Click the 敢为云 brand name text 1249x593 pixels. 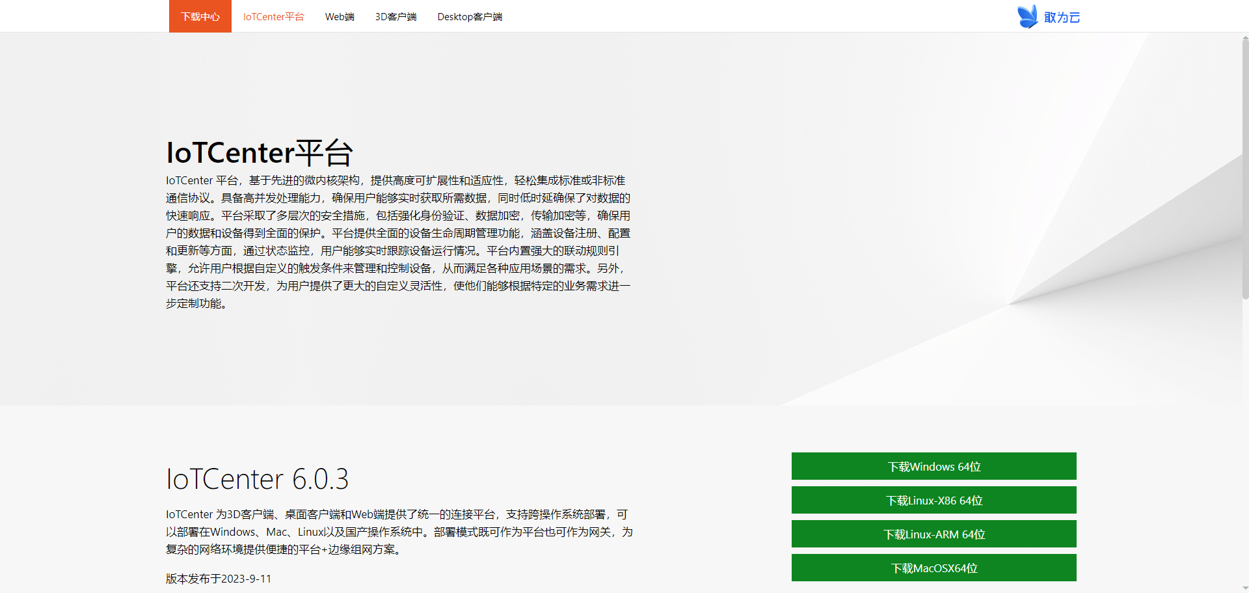tap(1062, 18)
